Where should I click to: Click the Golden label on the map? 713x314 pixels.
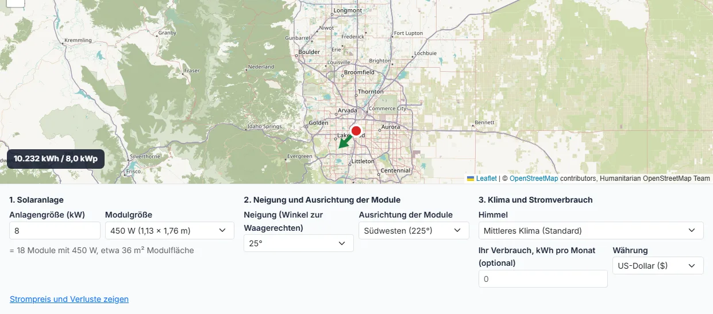(319, 123)
